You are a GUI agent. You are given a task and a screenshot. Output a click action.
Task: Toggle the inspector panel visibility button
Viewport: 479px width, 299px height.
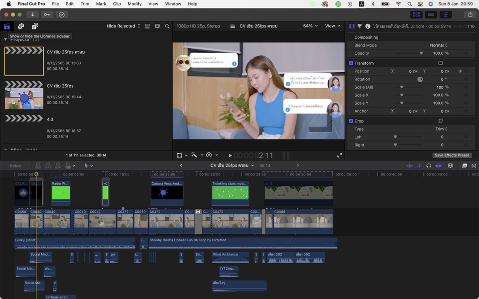(446, 14)
